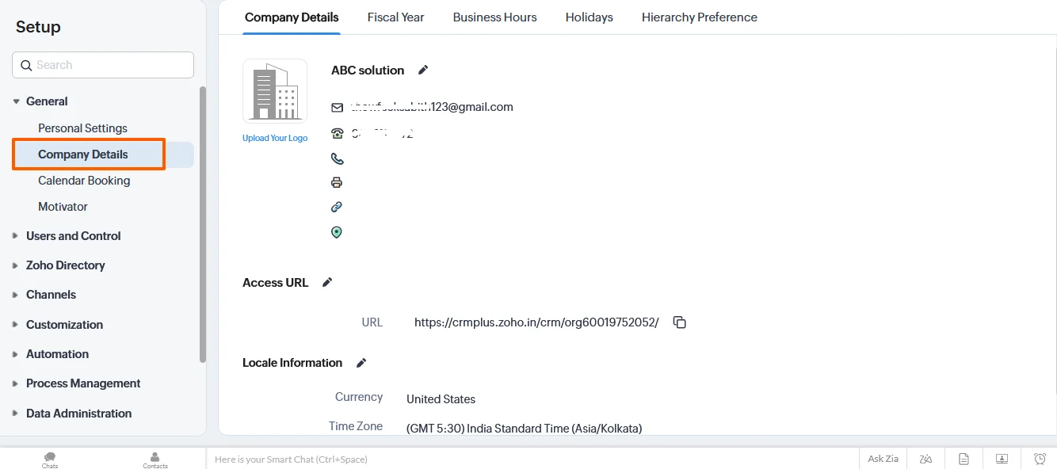Open the reminders clock icon in bottom bar
Image resolution: width=1057 pixels, height=469 pixels.
(x=1039, y=459)
